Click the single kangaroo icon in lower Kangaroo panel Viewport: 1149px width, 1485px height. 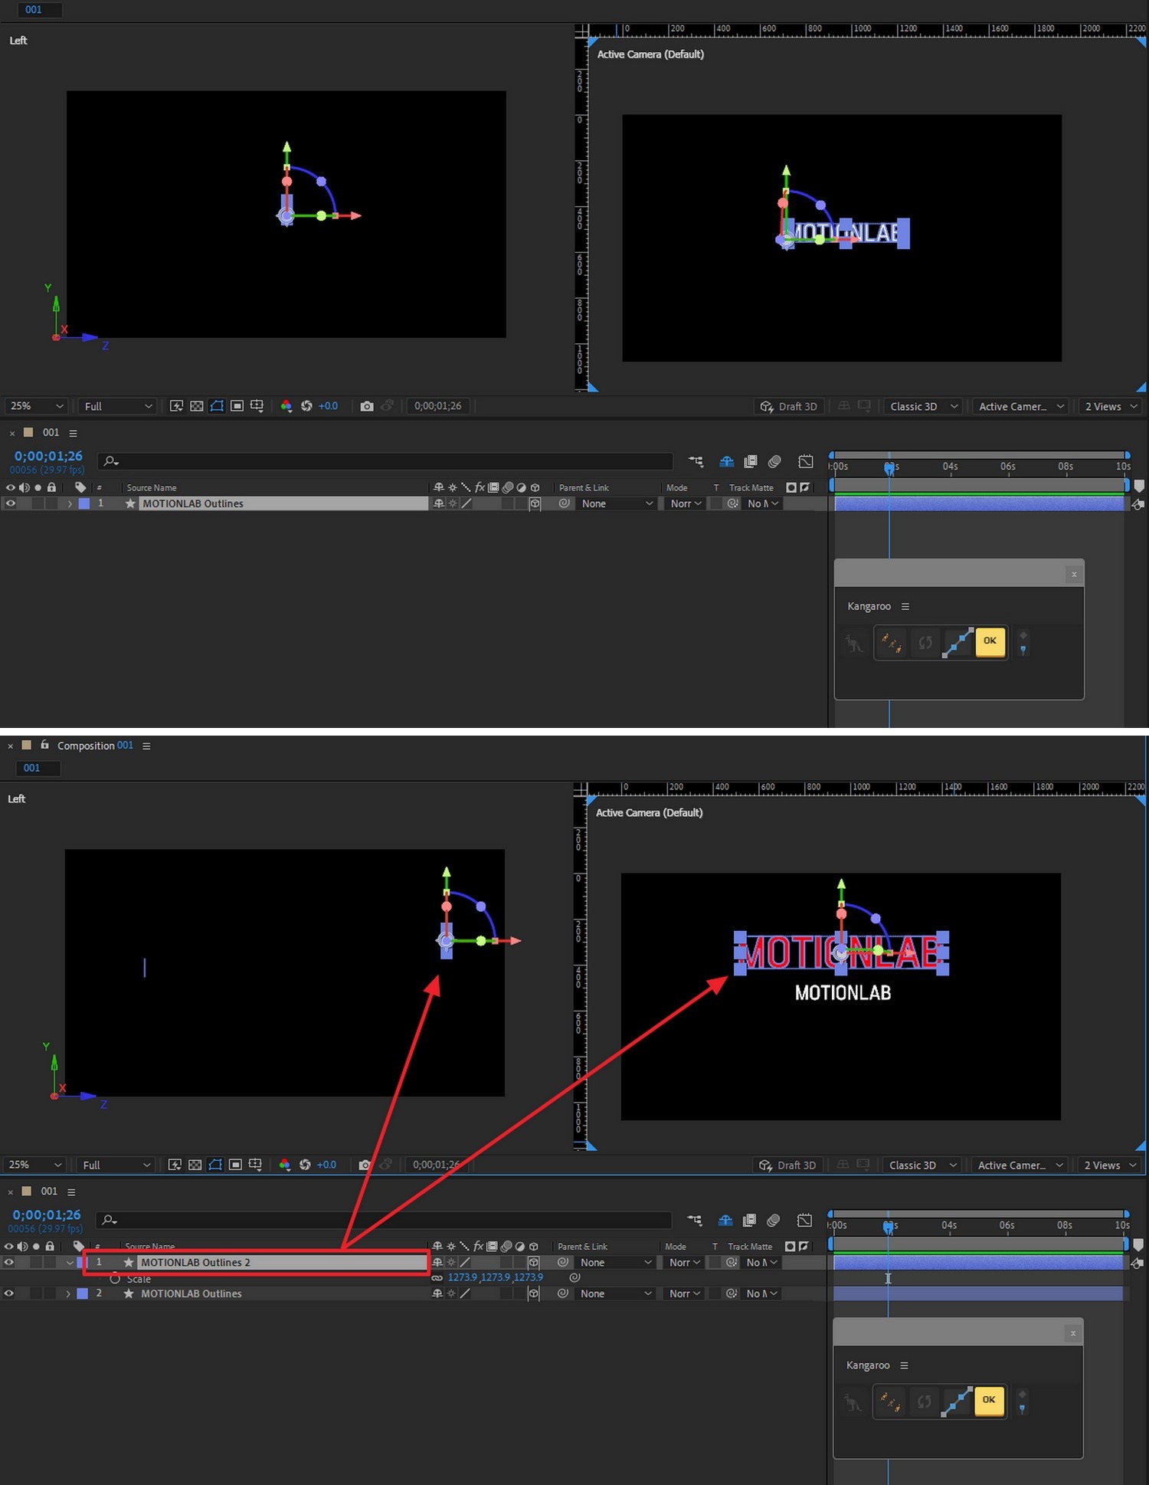click(853, 1401)
